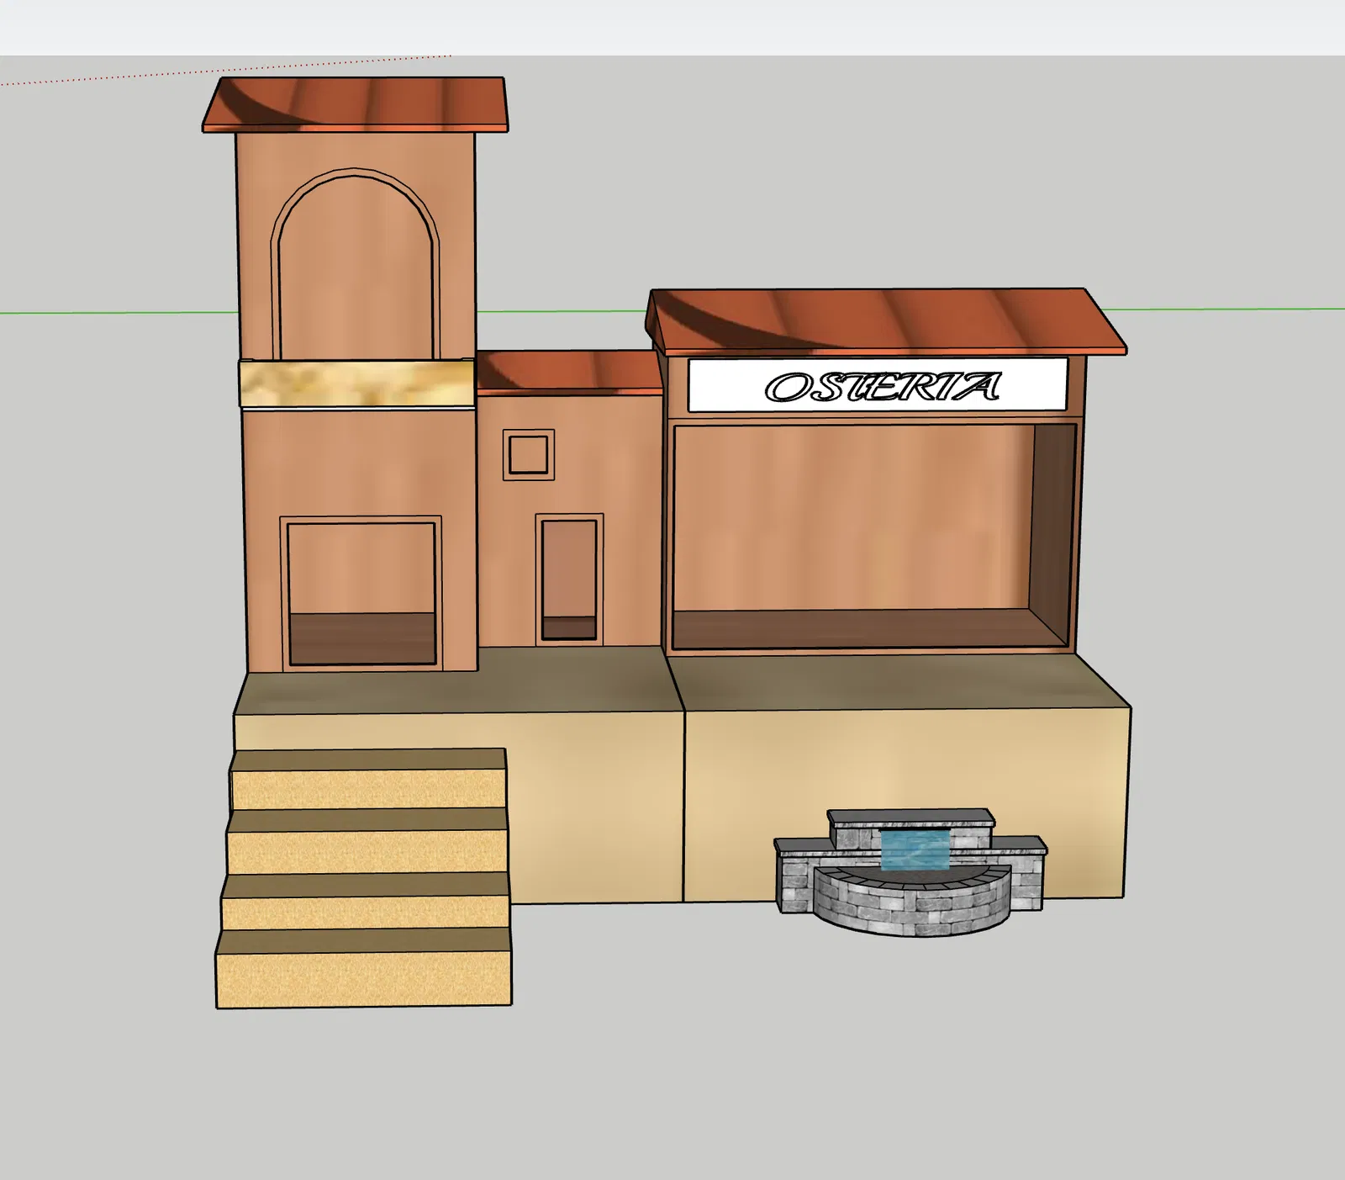Select the narrow door in the middle section
The image size is (1345, 1180).
coord(569,579)
